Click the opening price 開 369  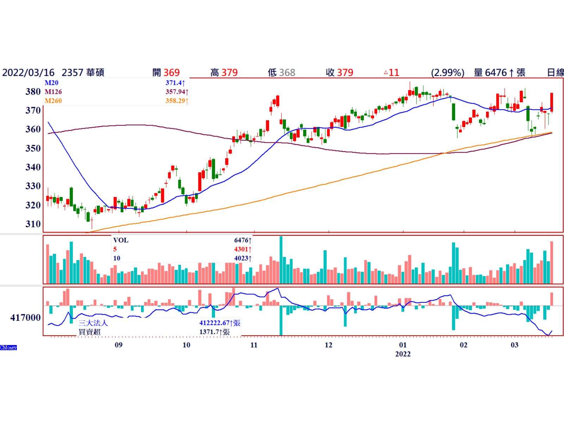coord(166,73)
